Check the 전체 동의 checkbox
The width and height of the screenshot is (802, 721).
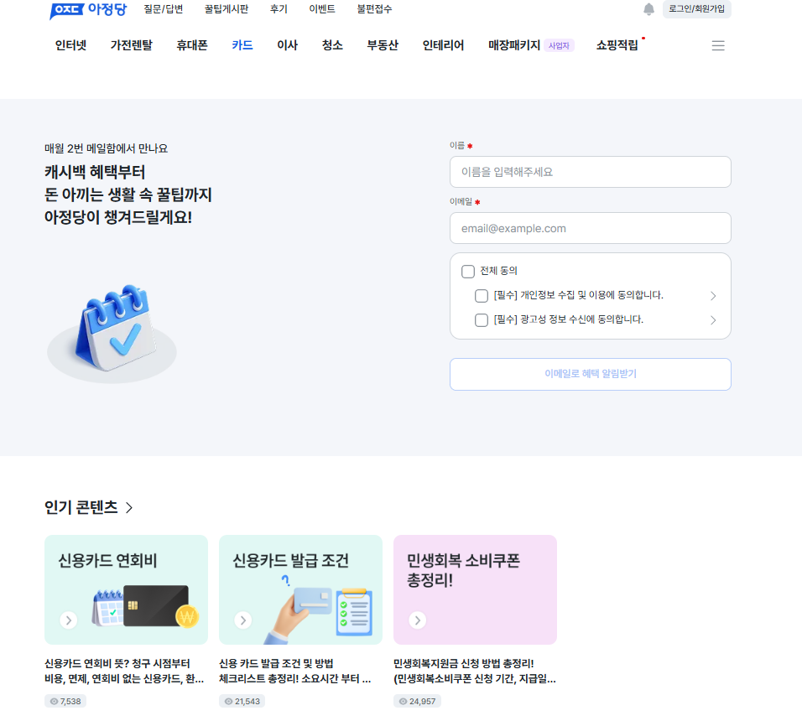[x=468, y=271]
